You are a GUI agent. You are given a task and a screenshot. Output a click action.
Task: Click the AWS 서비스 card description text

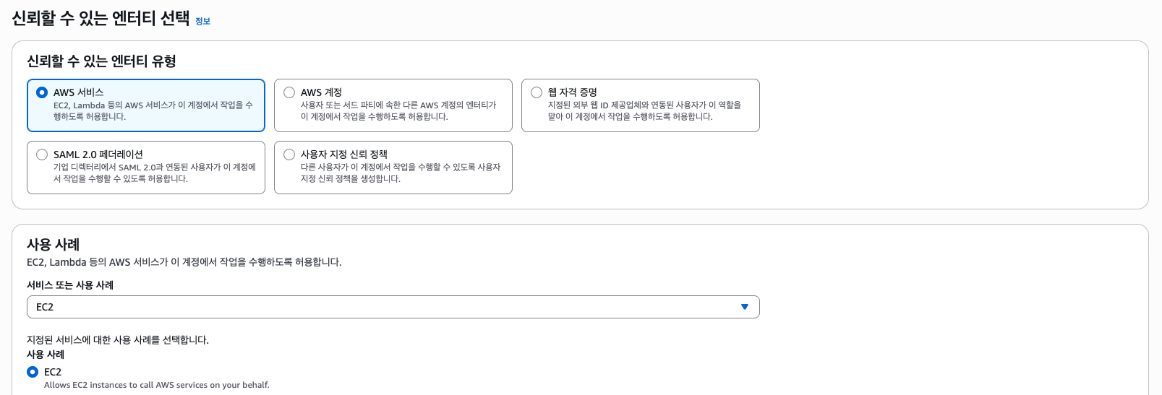153,110
